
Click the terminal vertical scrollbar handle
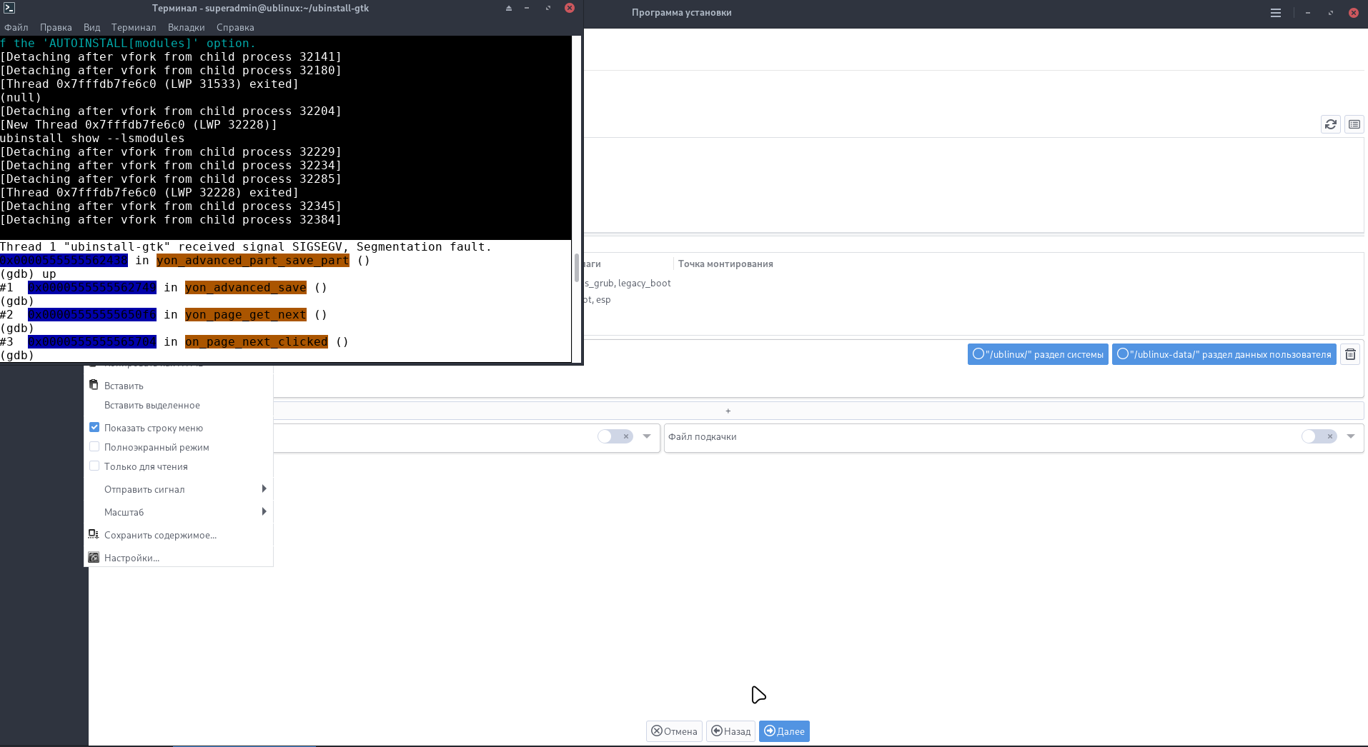coord(577,267)
